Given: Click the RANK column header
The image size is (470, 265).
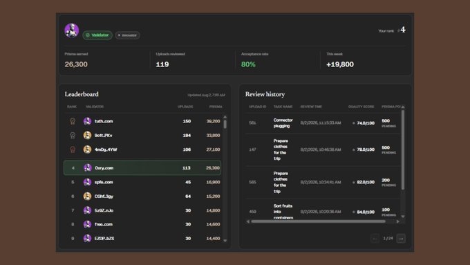Looking at the screenshot, I should coord(72,107).
